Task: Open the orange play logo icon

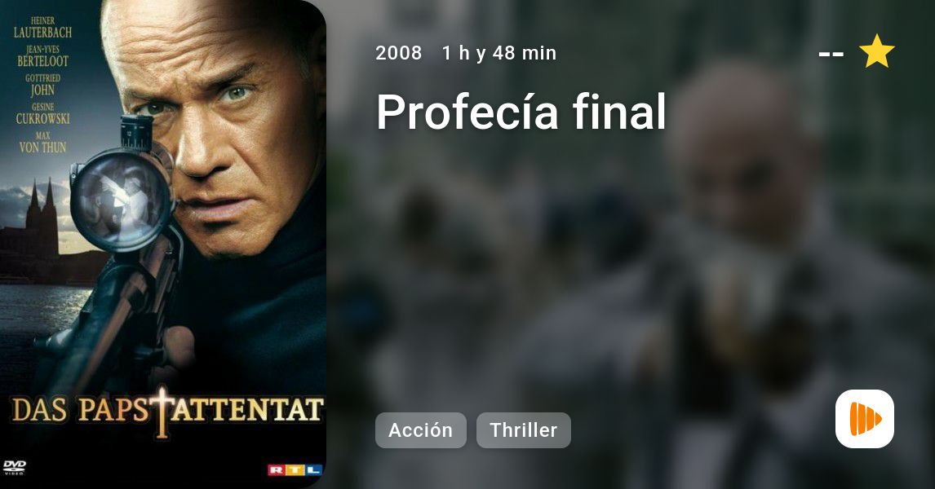Action: pos(865,419)
